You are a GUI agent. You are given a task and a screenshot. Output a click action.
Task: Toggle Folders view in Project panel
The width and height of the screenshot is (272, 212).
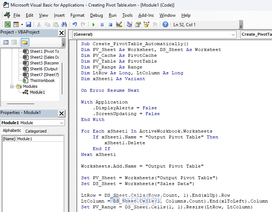pos(25,42)
